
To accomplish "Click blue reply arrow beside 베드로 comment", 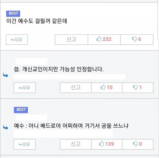I will click(6, 127).
